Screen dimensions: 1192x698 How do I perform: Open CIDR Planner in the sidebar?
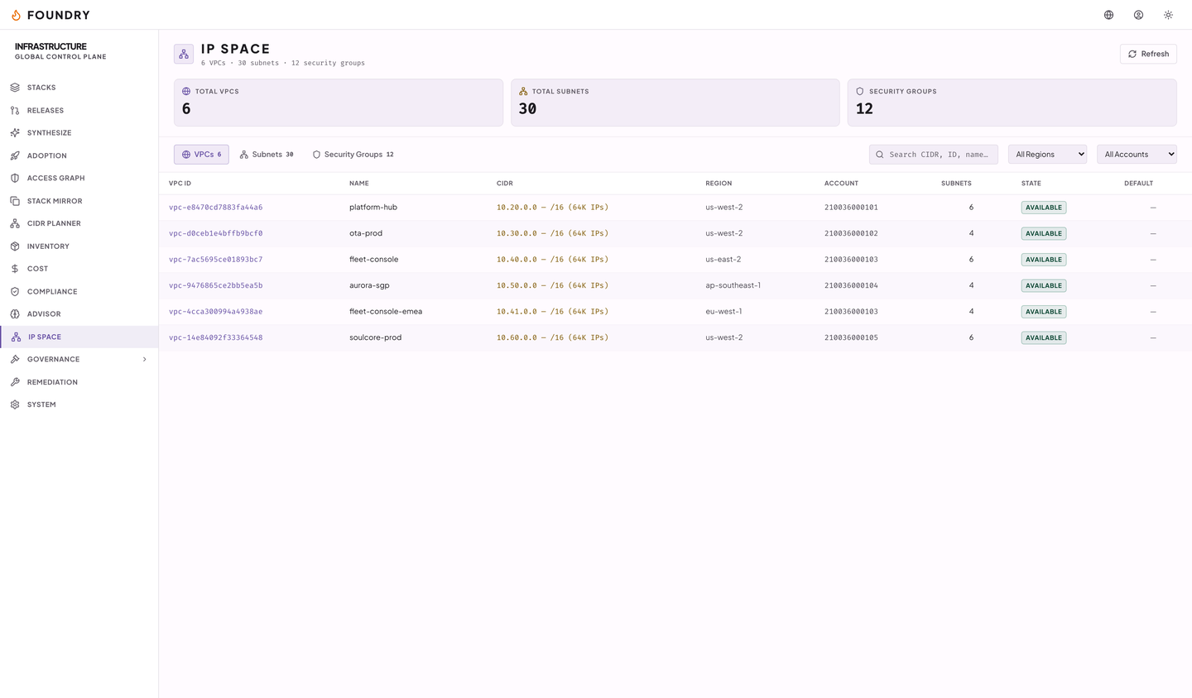click(79, 223)
